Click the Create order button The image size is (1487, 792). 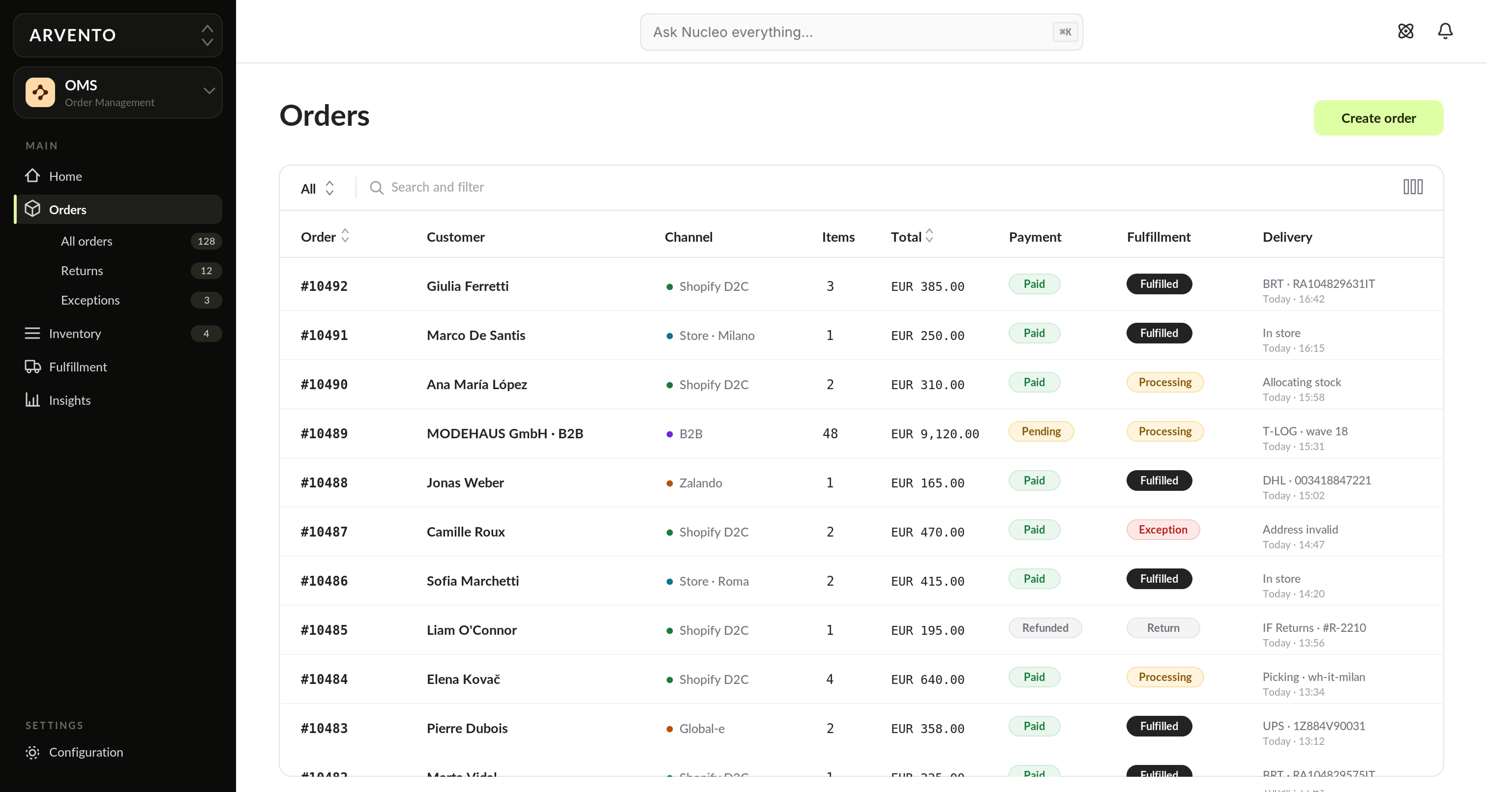click(1378, 118)
